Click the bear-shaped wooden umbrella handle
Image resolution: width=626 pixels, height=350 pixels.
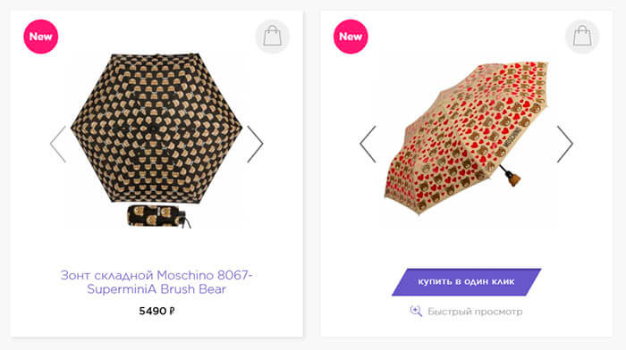[514, 179]
